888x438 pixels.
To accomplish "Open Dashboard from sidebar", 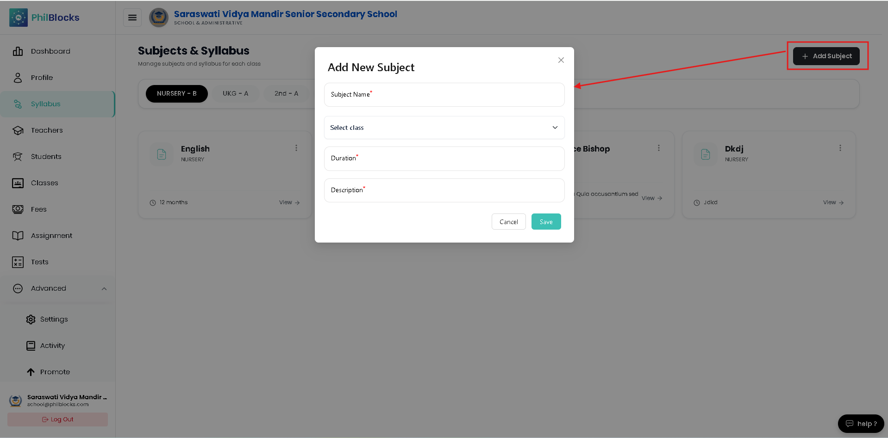I will (58, 51).
